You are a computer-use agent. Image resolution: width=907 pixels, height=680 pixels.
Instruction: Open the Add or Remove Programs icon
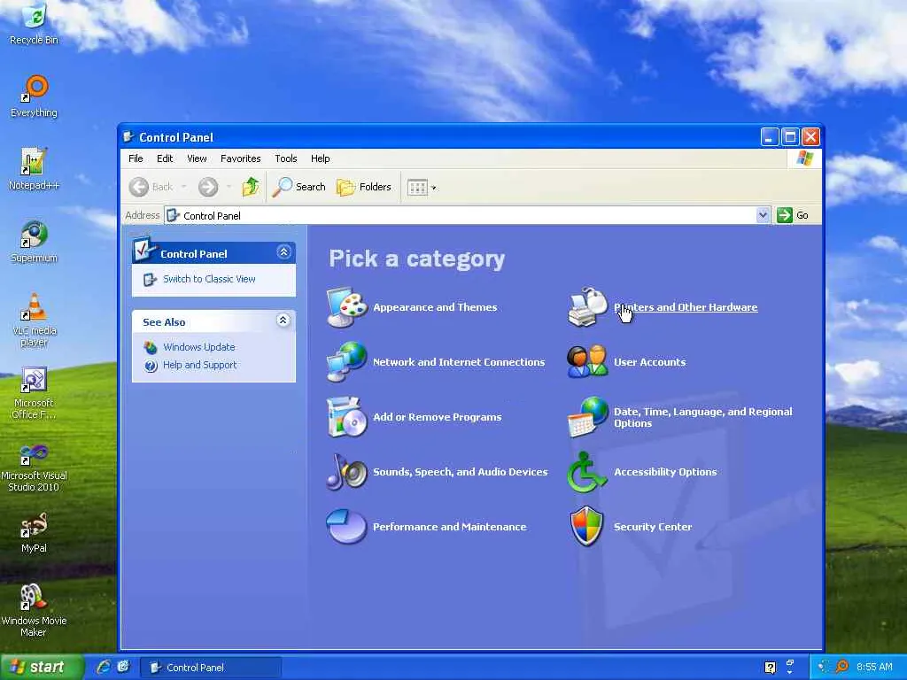coord(346,417)
